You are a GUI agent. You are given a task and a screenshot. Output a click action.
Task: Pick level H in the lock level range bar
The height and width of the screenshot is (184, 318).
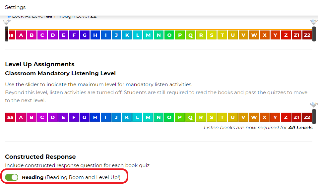[x=95, y=35]
